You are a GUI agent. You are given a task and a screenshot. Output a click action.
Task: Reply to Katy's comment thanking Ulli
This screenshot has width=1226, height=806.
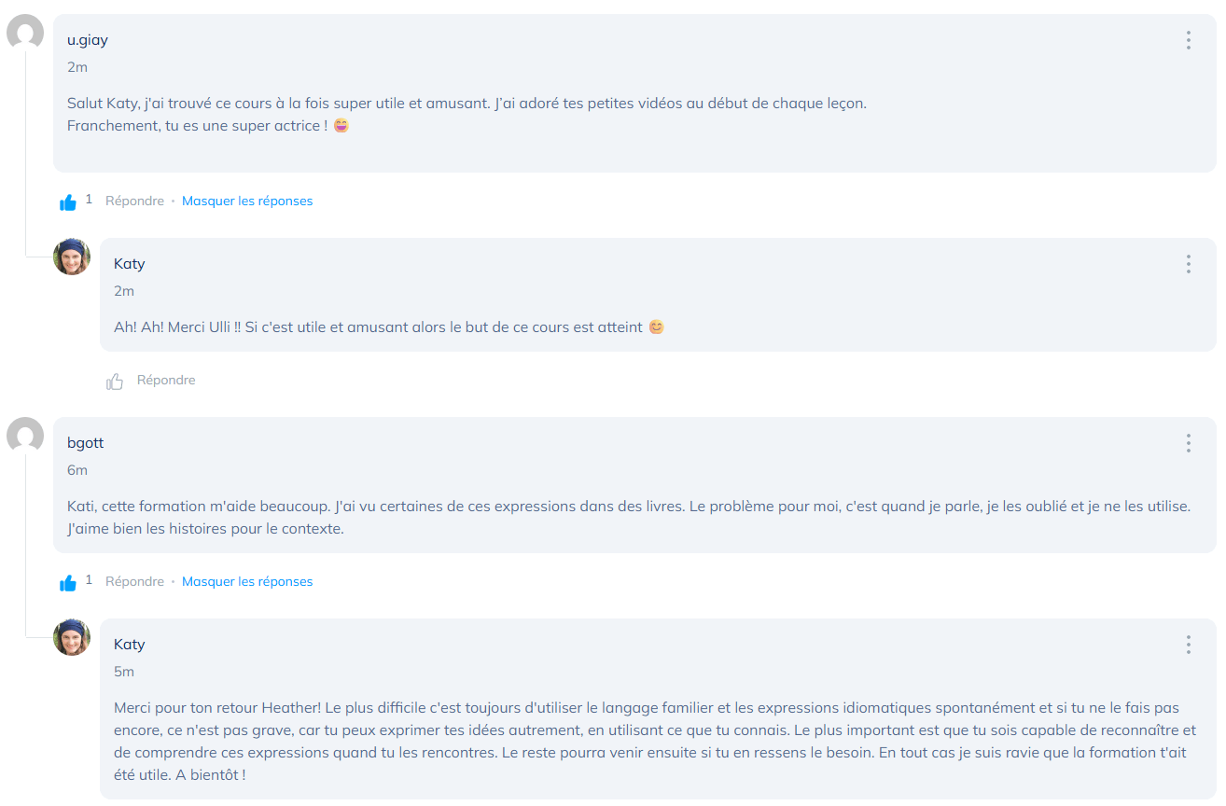(166, 380)
